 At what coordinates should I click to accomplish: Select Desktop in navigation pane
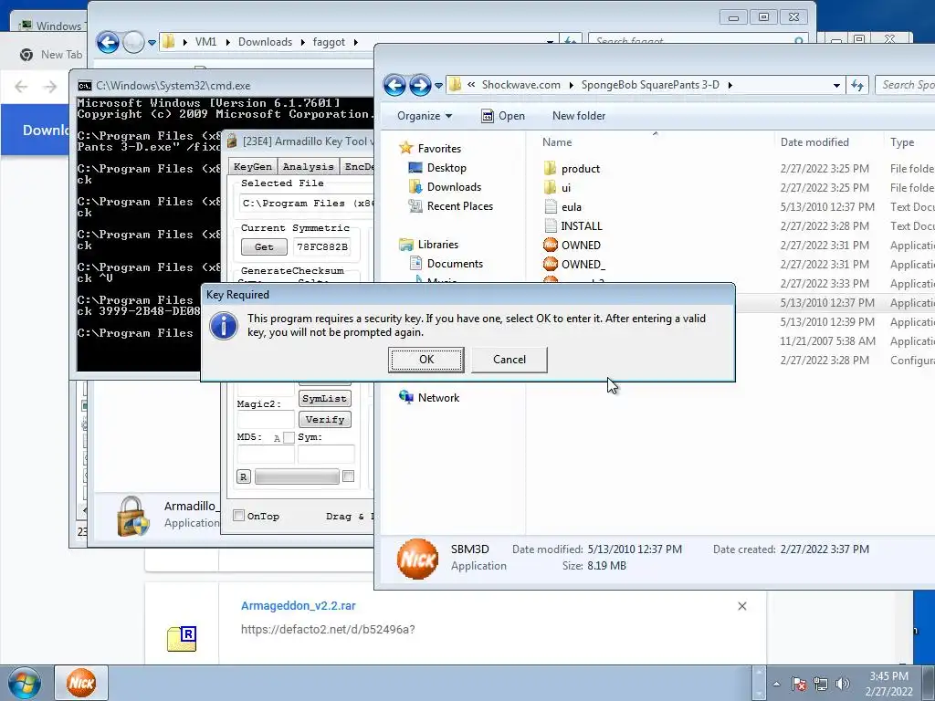[446, 168]
